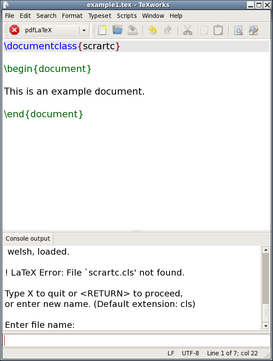Screen dimensions: 273x361
Task: Create a new document from the toolbar
Action: 102,30
